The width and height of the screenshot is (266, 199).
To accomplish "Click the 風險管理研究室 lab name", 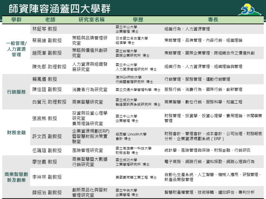I will [x=87, y=150].
